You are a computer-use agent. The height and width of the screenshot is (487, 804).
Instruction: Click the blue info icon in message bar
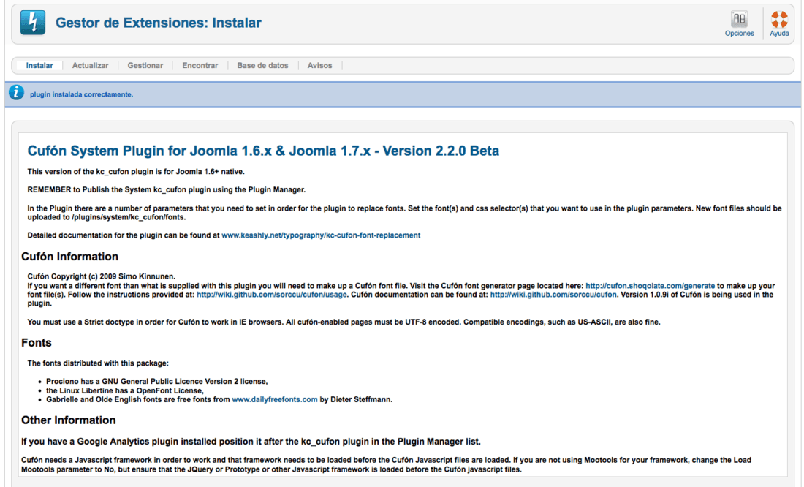pos(16,92)
